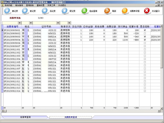
Task: Close window with the red 关闭窗口 icon
Action: click(147, 11)
